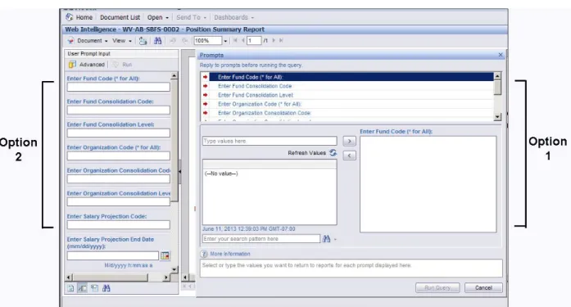Click the find binoculars icon in the toolbar
This screenshot has width=571, height=307.
(157, 41)
